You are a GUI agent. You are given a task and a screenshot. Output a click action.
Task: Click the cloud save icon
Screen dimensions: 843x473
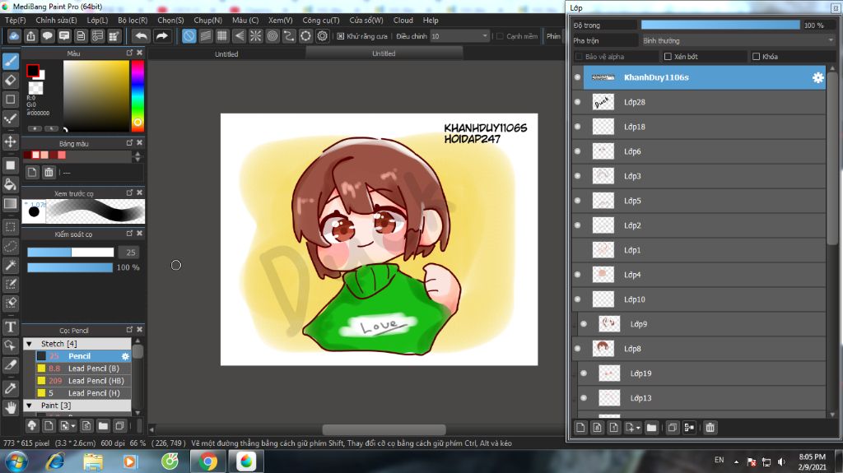[14, 36]
